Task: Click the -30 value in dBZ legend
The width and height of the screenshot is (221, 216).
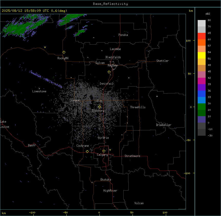Action: [x=210, y=135]
